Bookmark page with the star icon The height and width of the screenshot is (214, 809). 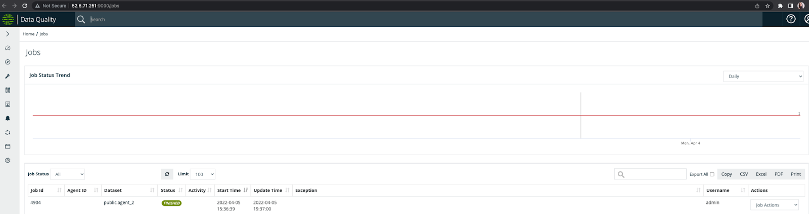coord(768,6)
